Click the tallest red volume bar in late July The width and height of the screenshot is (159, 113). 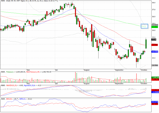click(75, 77)
